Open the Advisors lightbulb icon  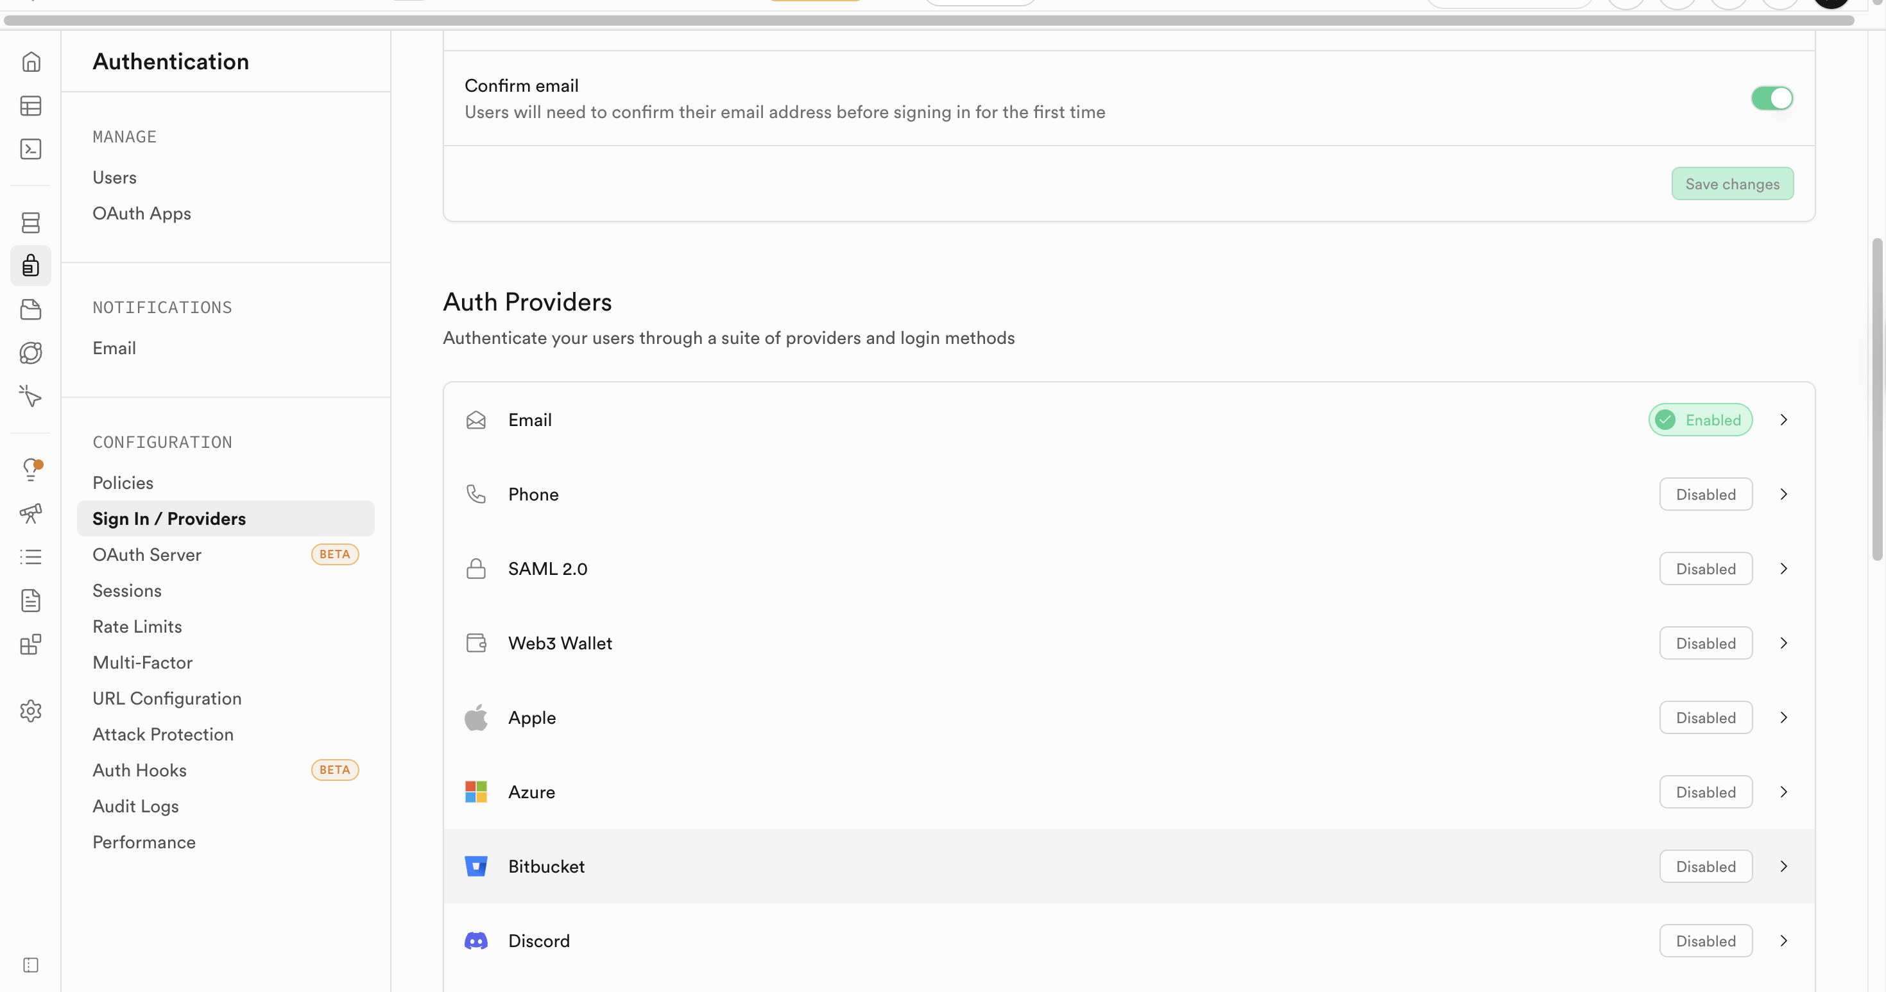(x=31, y=468)
